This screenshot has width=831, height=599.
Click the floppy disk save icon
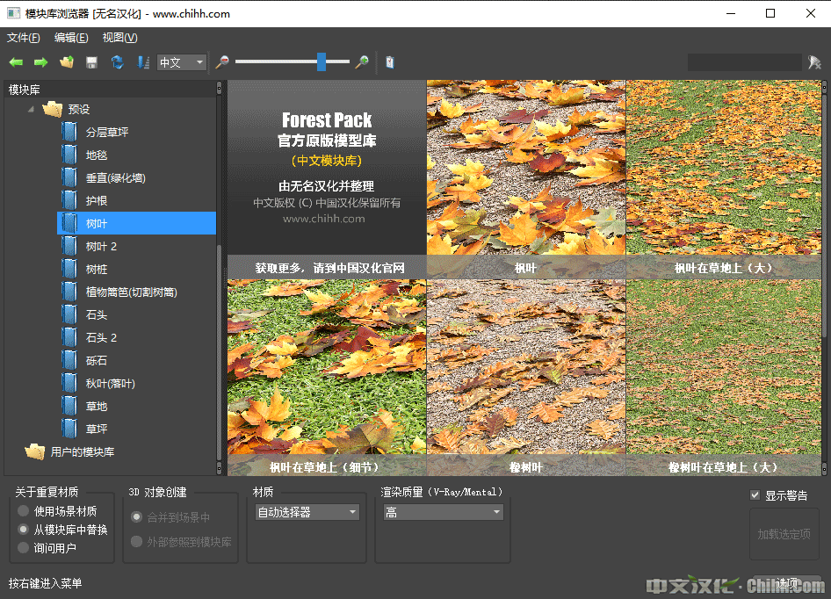pos(91,62)
